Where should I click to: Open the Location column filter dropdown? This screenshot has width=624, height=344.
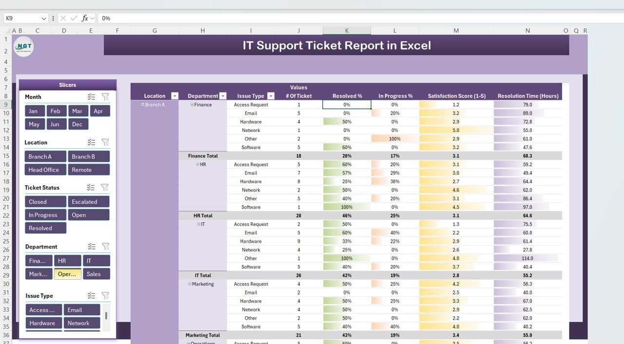[175, 96]
